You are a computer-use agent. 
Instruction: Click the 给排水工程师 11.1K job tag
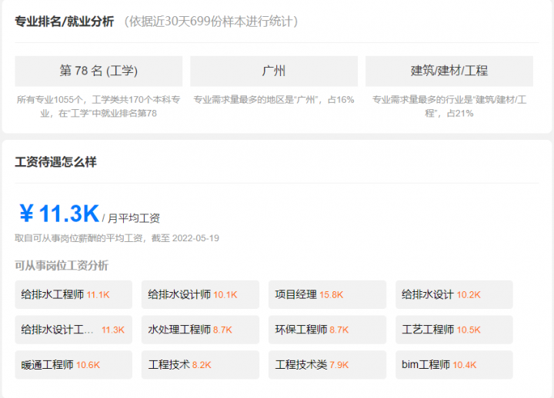point(74,294)
